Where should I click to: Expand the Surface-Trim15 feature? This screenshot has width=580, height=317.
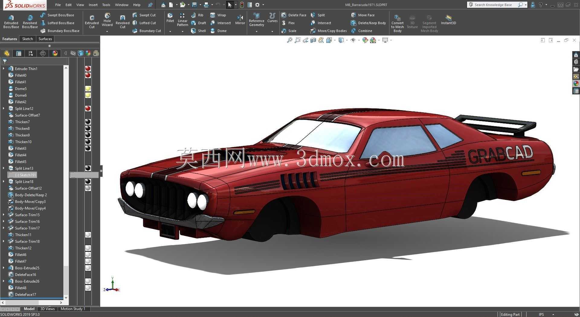point(4,215)
